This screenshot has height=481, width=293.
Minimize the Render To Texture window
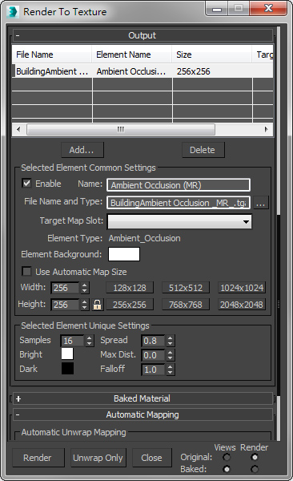(x=217, y=9)
